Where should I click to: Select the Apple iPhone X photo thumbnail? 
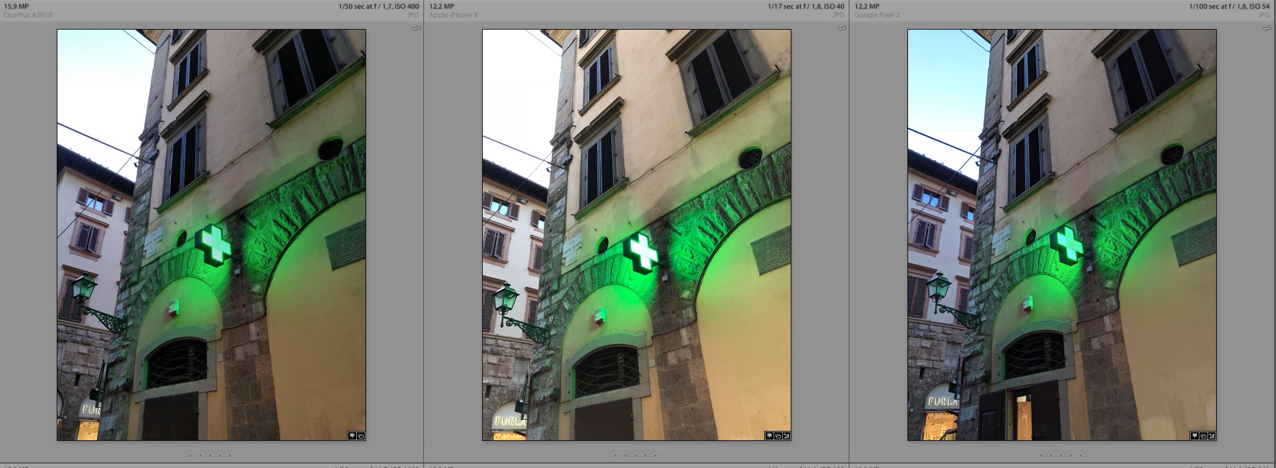(636, 235)
